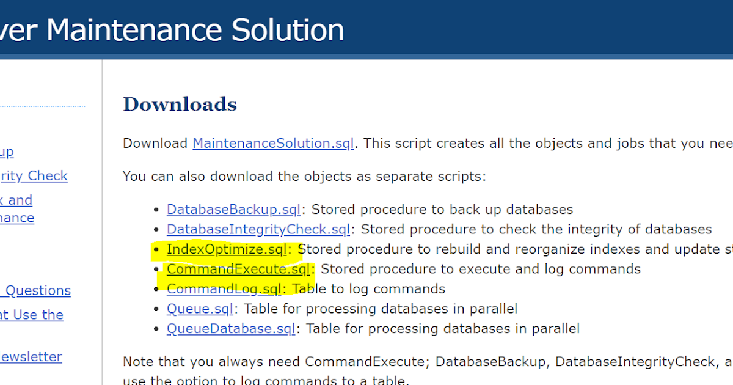Open the DatabaseBackup.sql download link
The height and width of the screenshot is (385, 733).
pyautogui.click(x=233, y=209)
